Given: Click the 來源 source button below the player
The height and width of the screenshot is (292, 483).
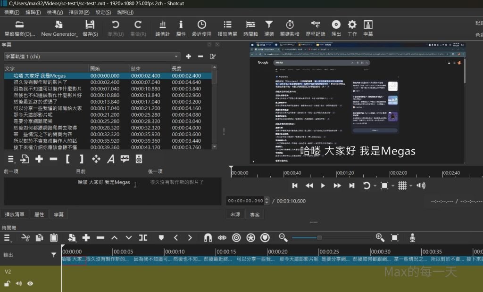Looking at the screenshot, I should 234,214.
